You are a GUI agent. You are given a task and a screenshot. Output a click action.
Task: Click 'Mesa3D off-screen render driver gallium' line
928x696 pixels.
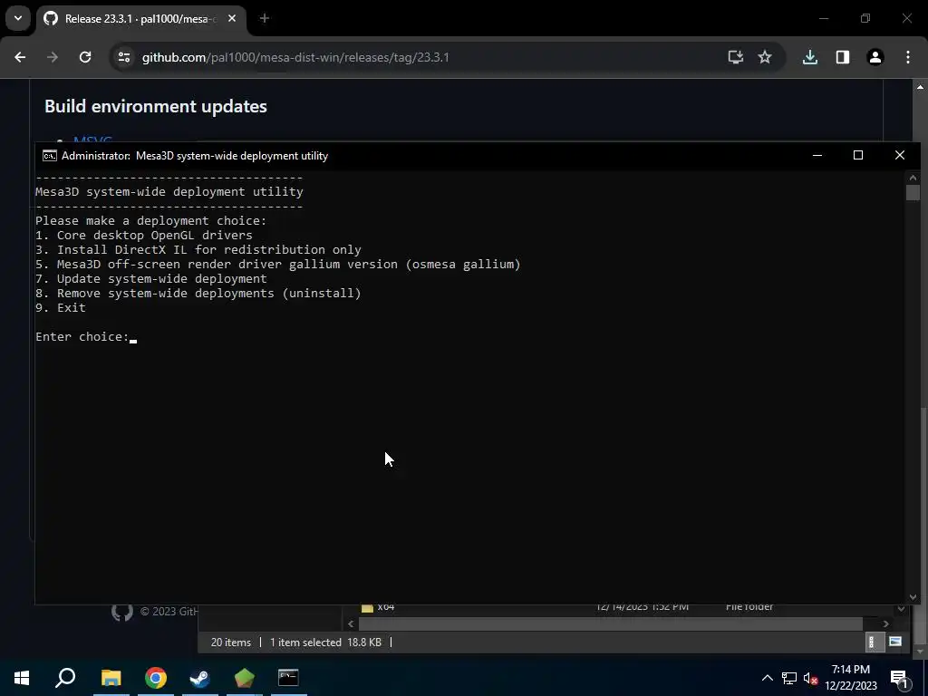pyautogui.click(x=278, y=264)
